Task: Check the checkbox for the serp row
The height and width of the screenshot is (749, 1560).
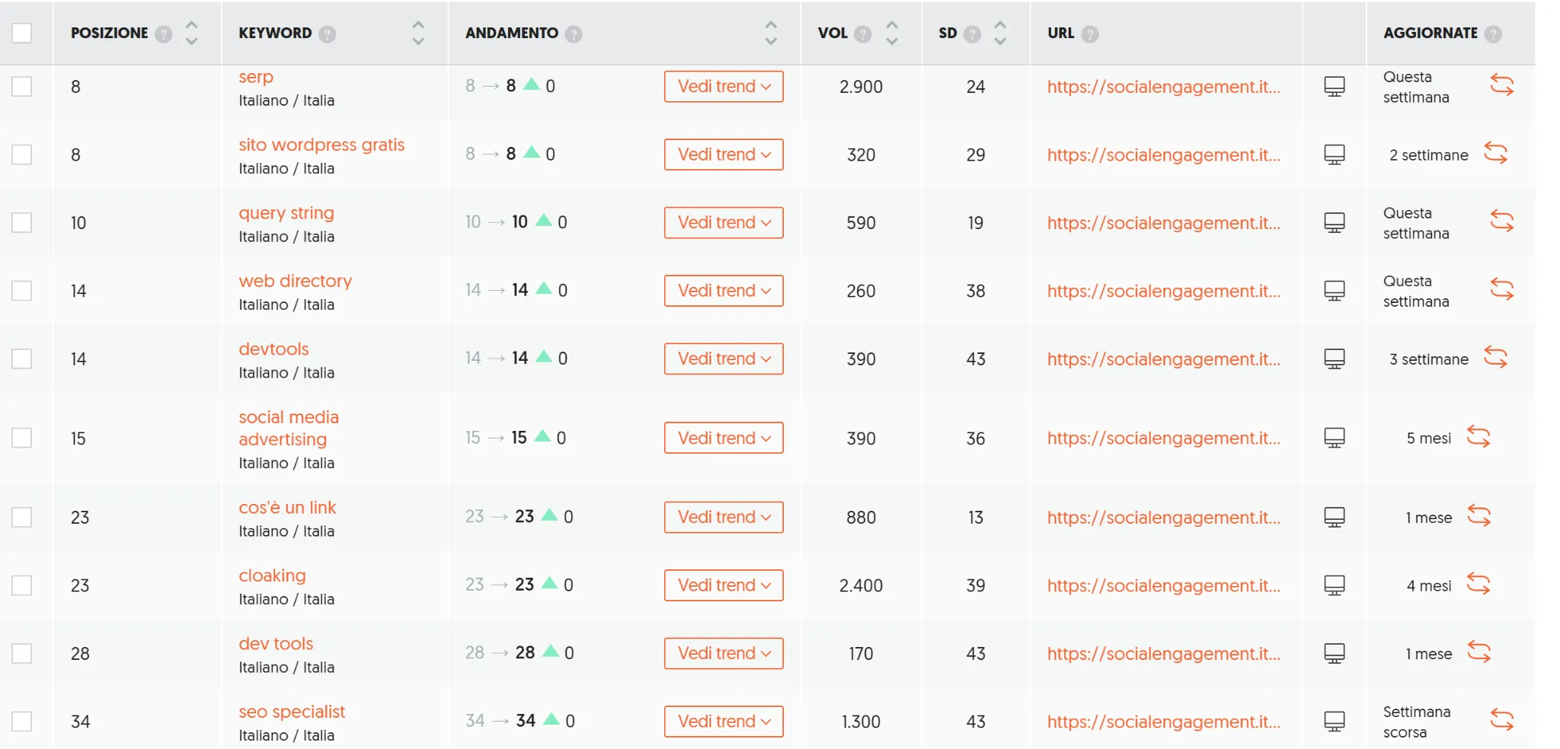Action: [23, 86]
